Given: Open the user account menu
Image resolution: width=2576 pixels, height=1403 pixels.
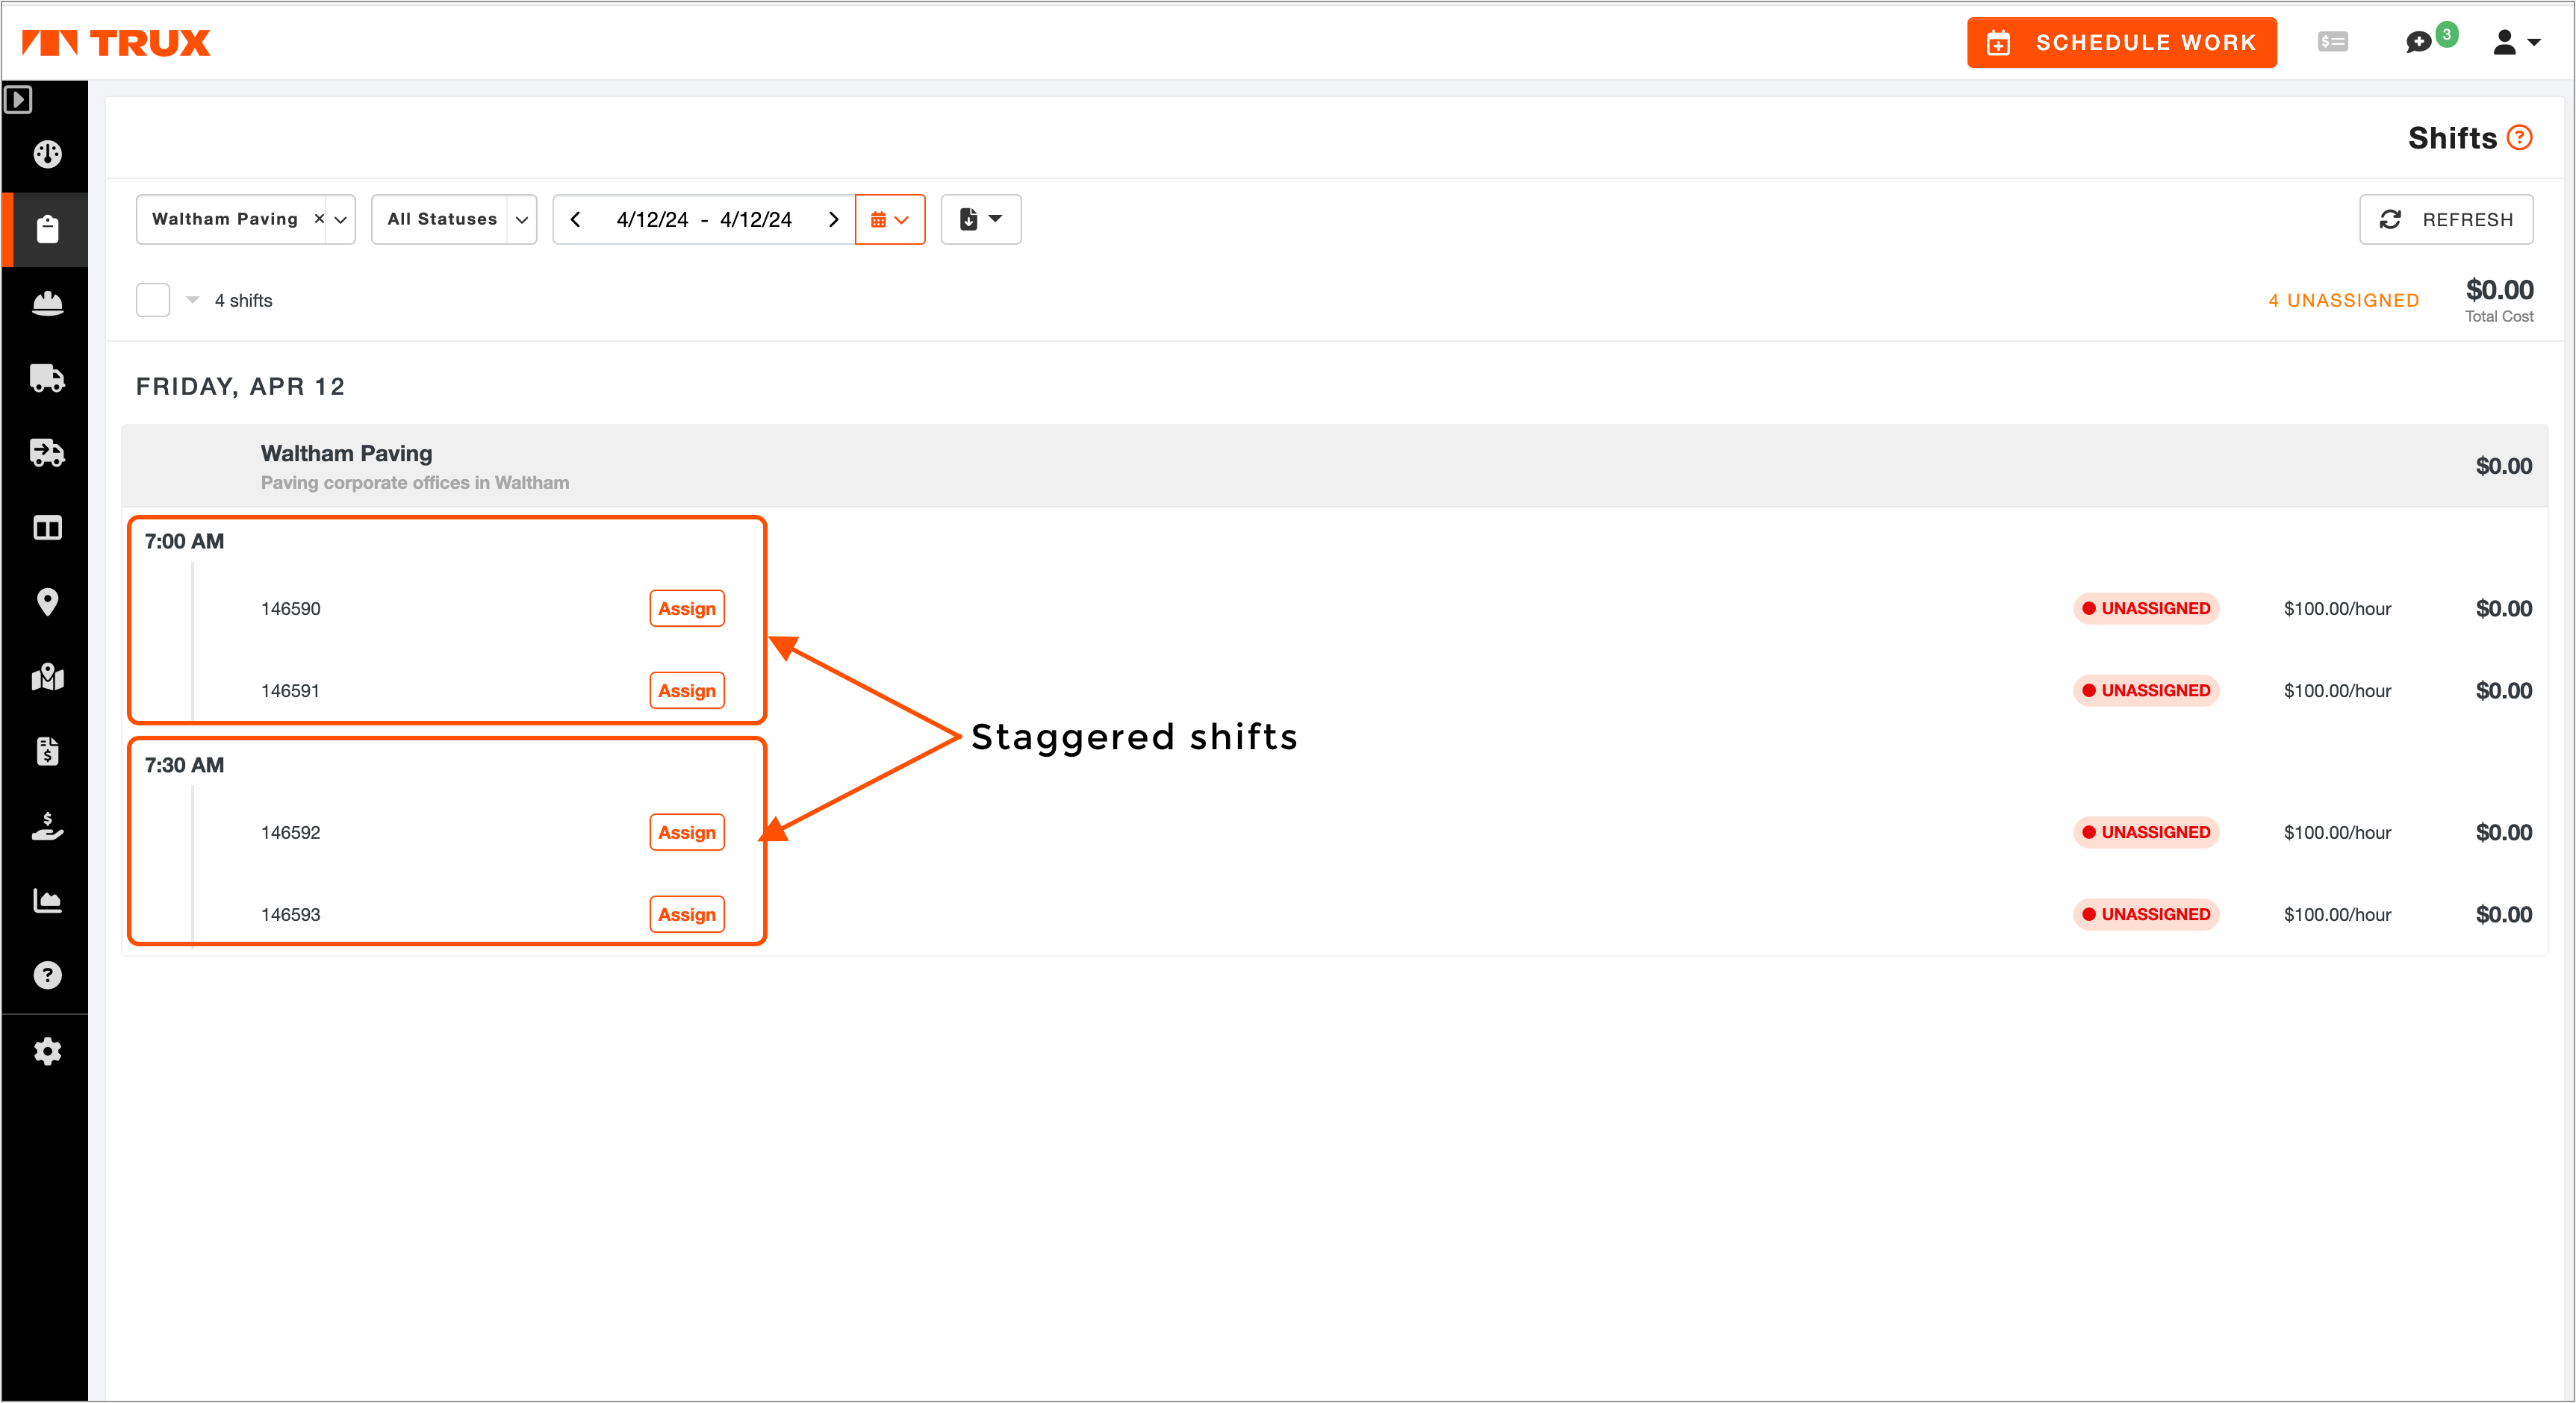Looking at the screenshot, I should [x=2516, y=42].
